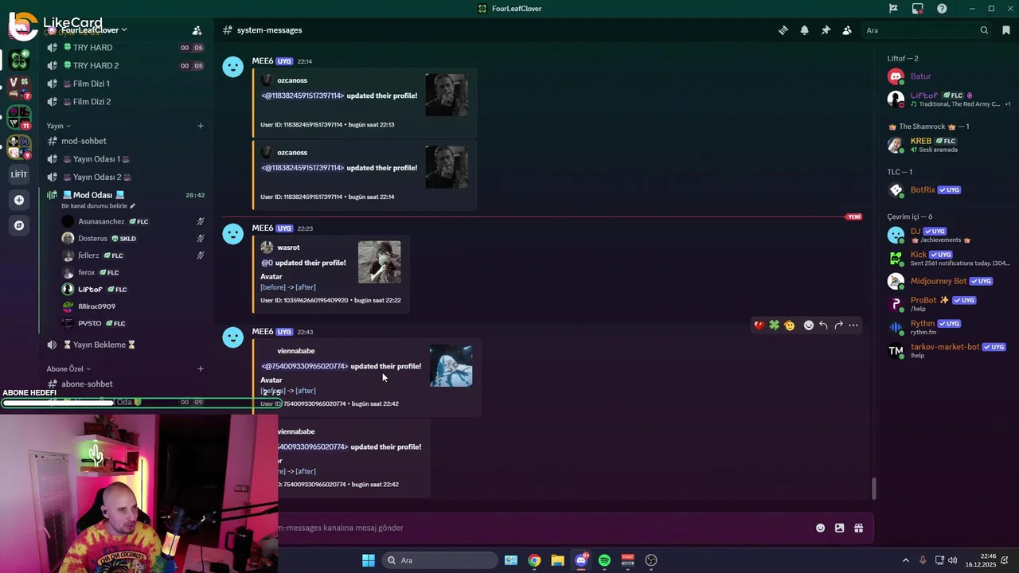Add broken heart reaction to message
Screen dimensions: 1019x573
pos(759,325)
